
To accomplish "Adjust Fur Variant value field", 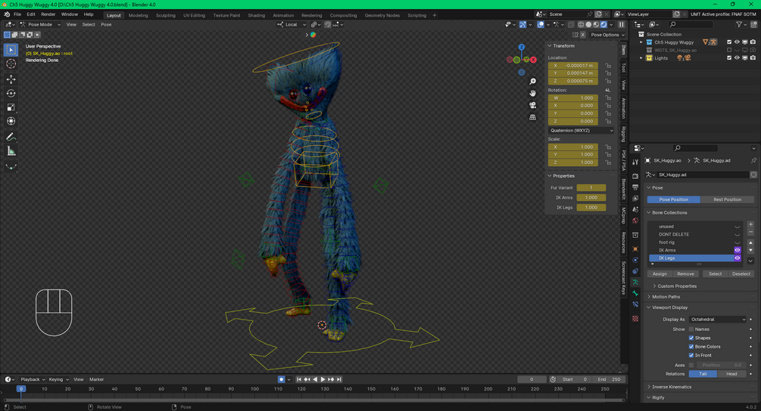I will [591, 188].
